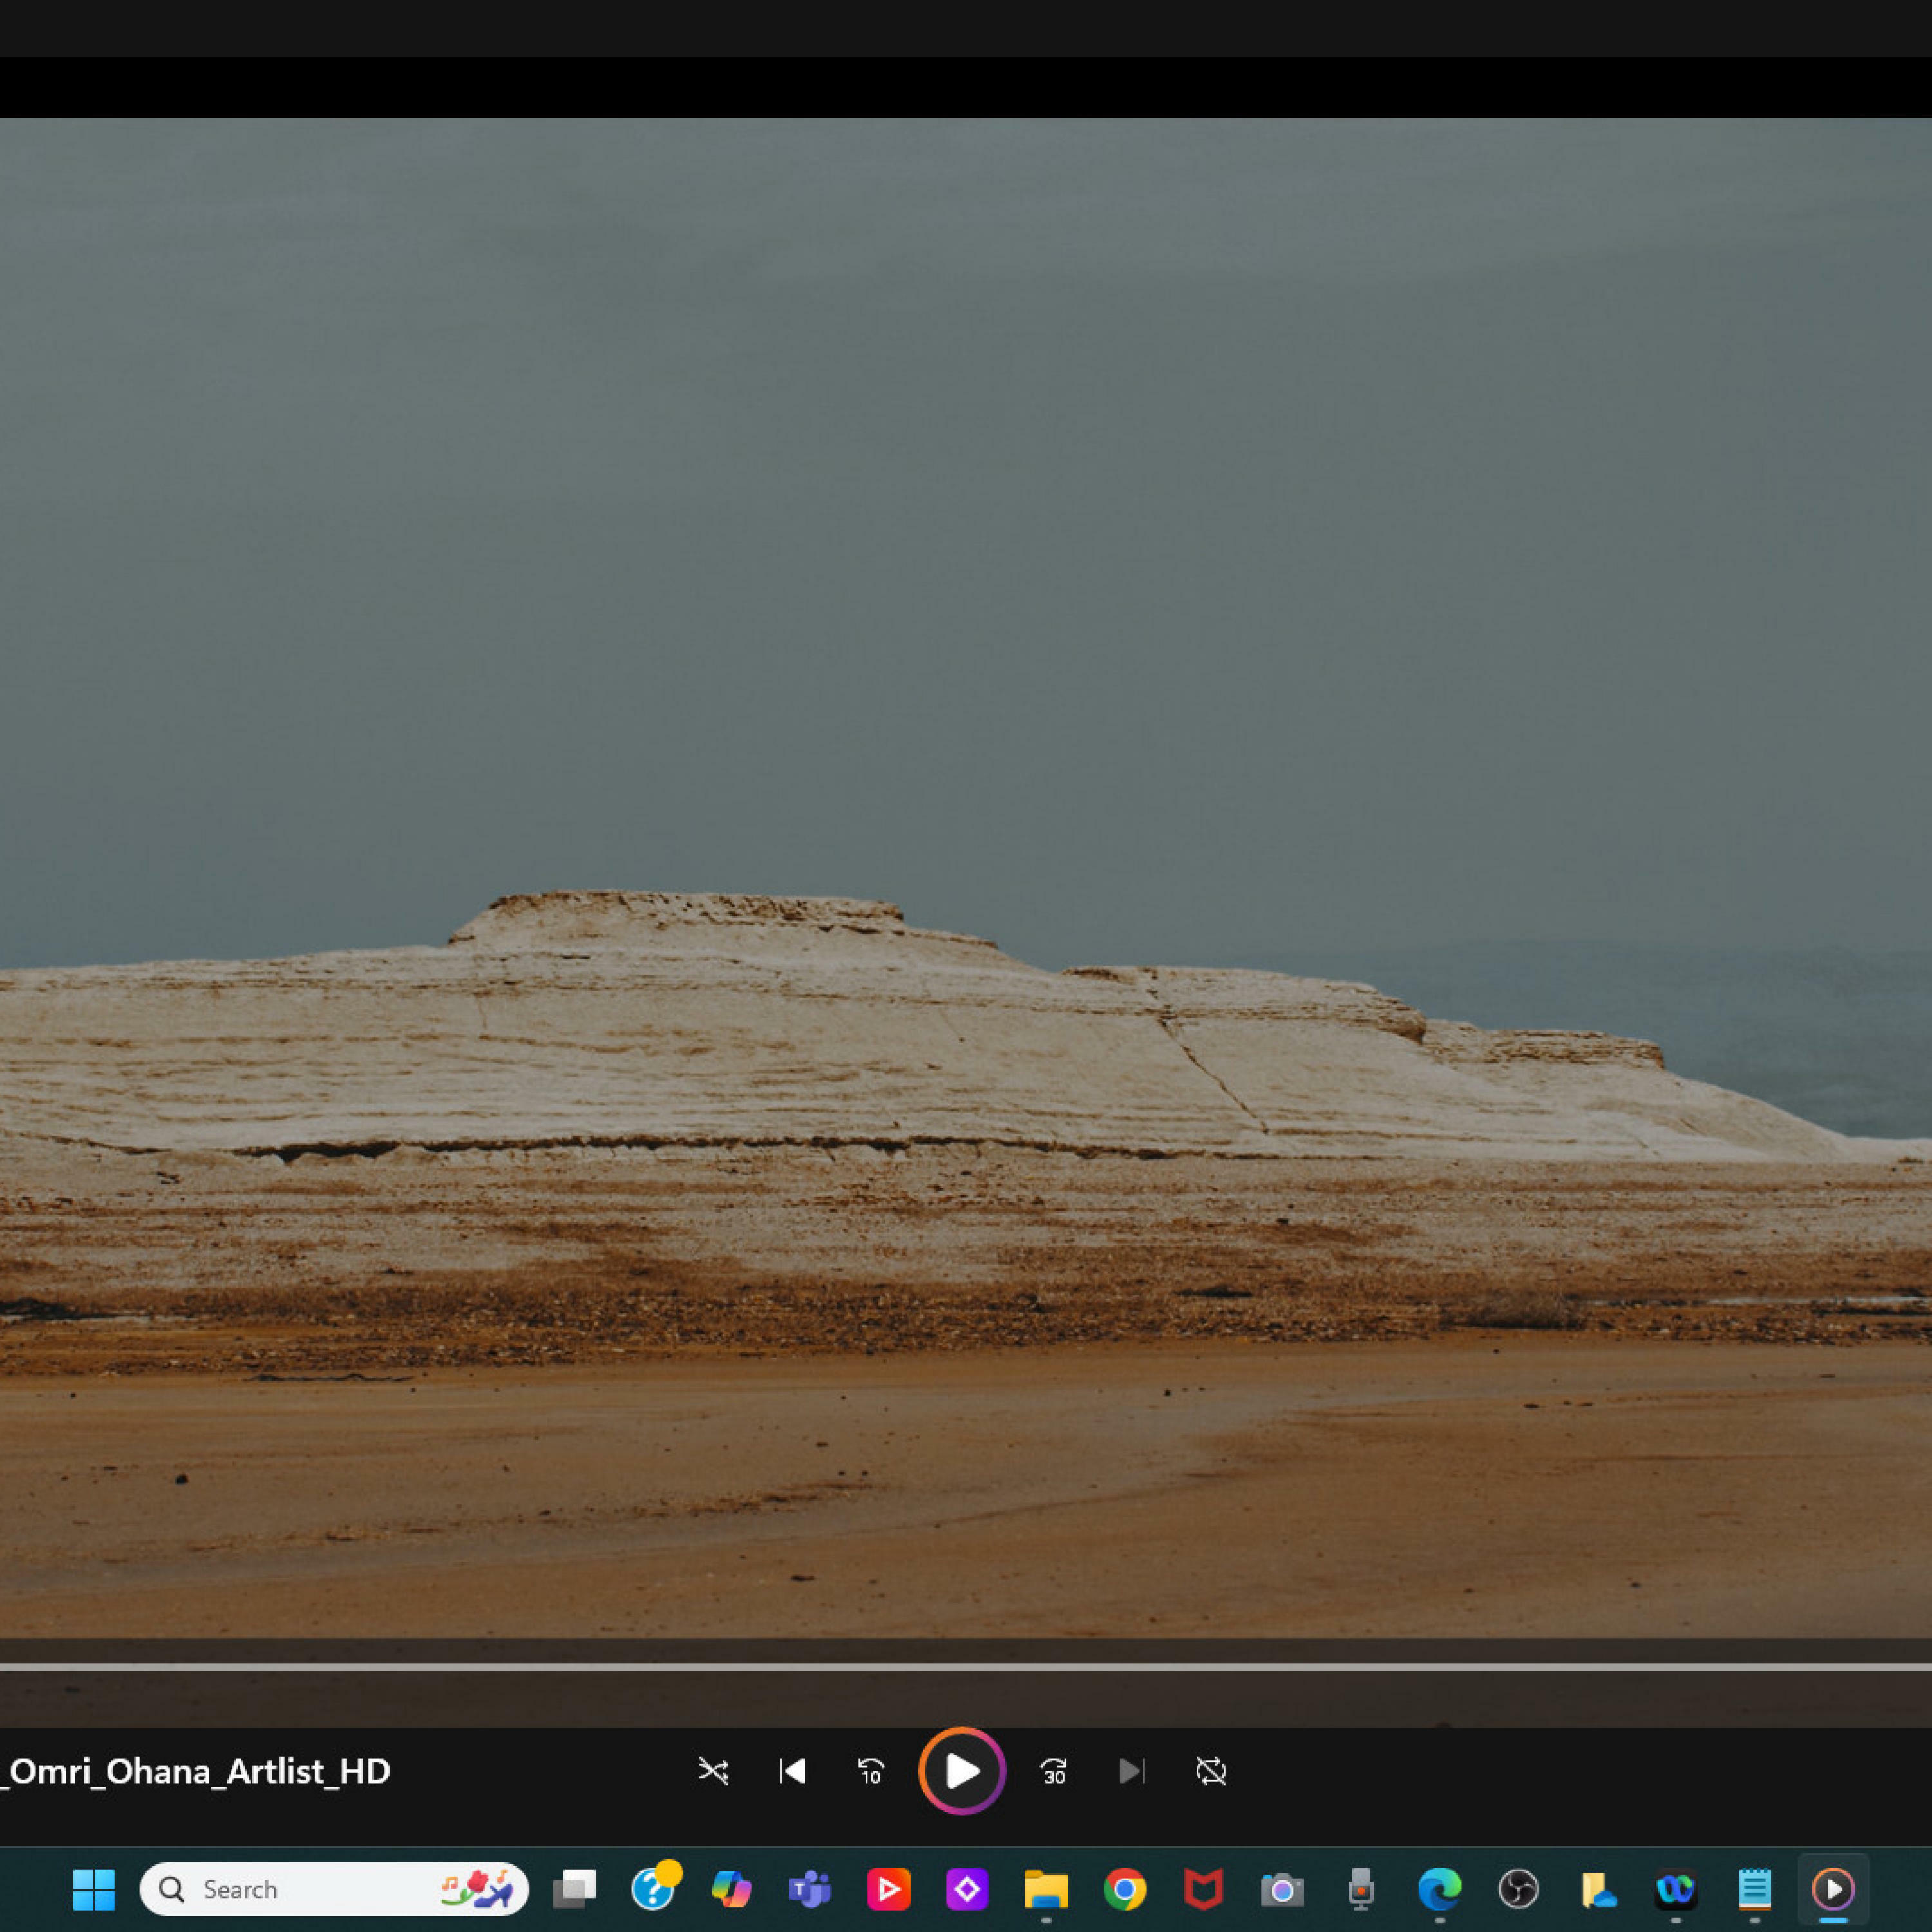
Task: Open the Get Help app icon
Action: point(655,1887)
